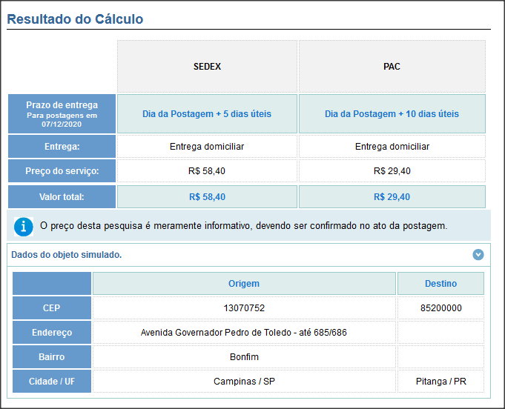The height and width of the screenshot is (409, 505).
Task: Click the PAC total value R$ 29,40
Action: [392, 196]
